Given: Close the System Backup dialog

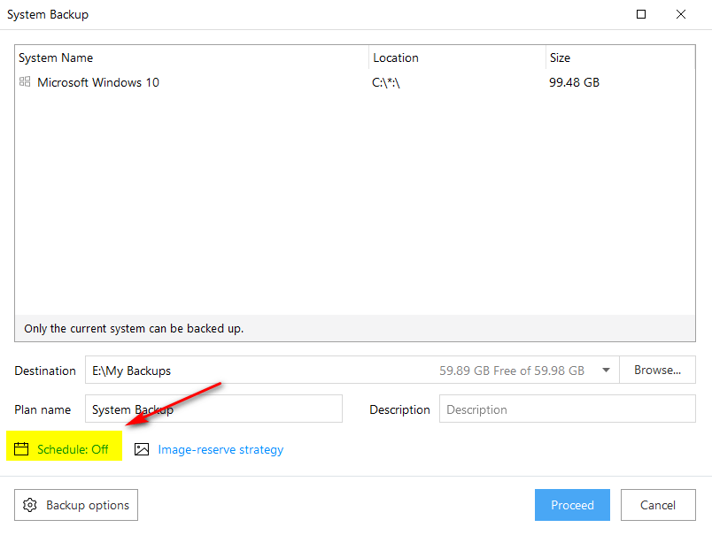Looking at the screenshot, I should 681,14.
